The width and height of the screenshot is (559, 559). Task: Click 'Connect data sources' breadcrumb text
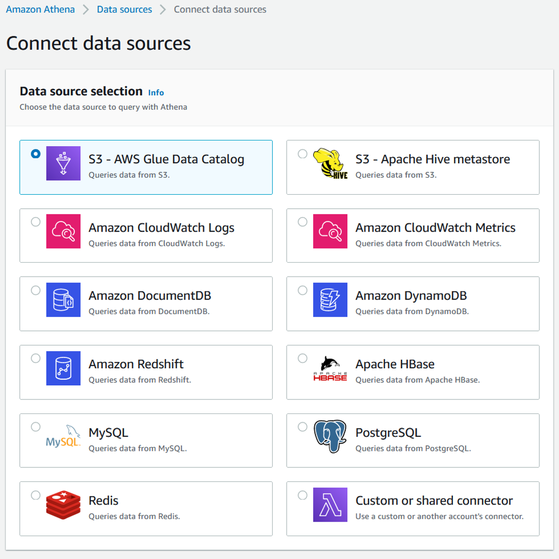tap(220, 9)
